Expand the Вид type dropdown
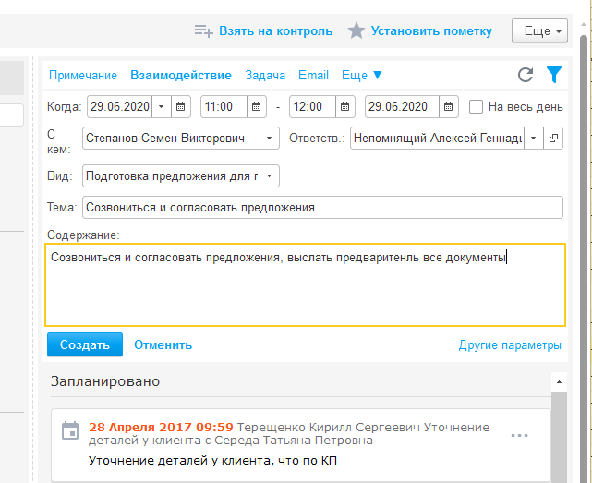Viewport: 592px width, 483px height. click(269, 176)
